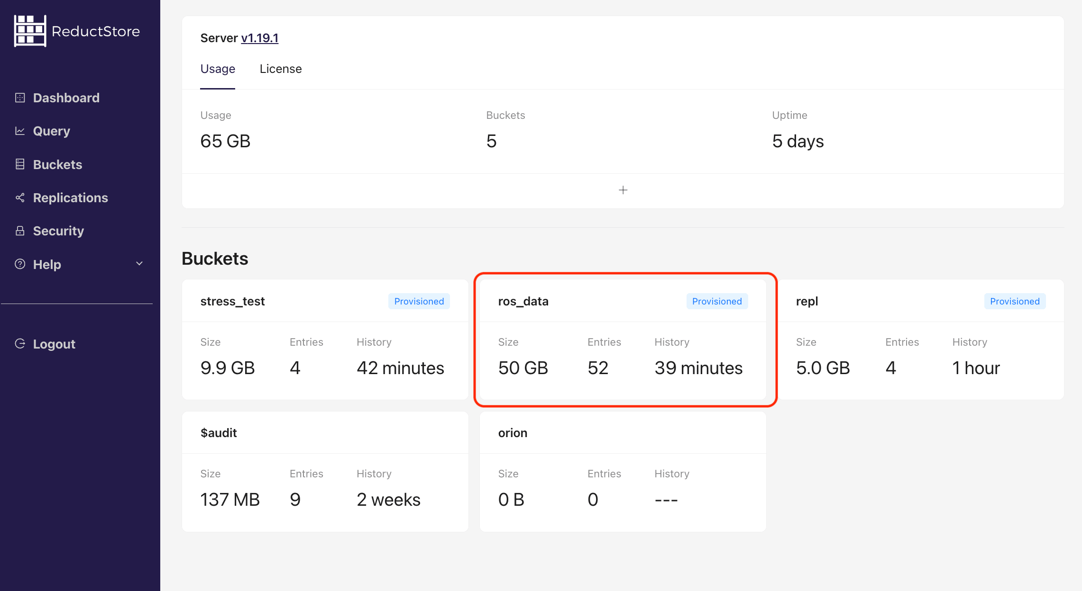Open the $audit bucket title
This screenshot has height=591, width=1082.
219,433
